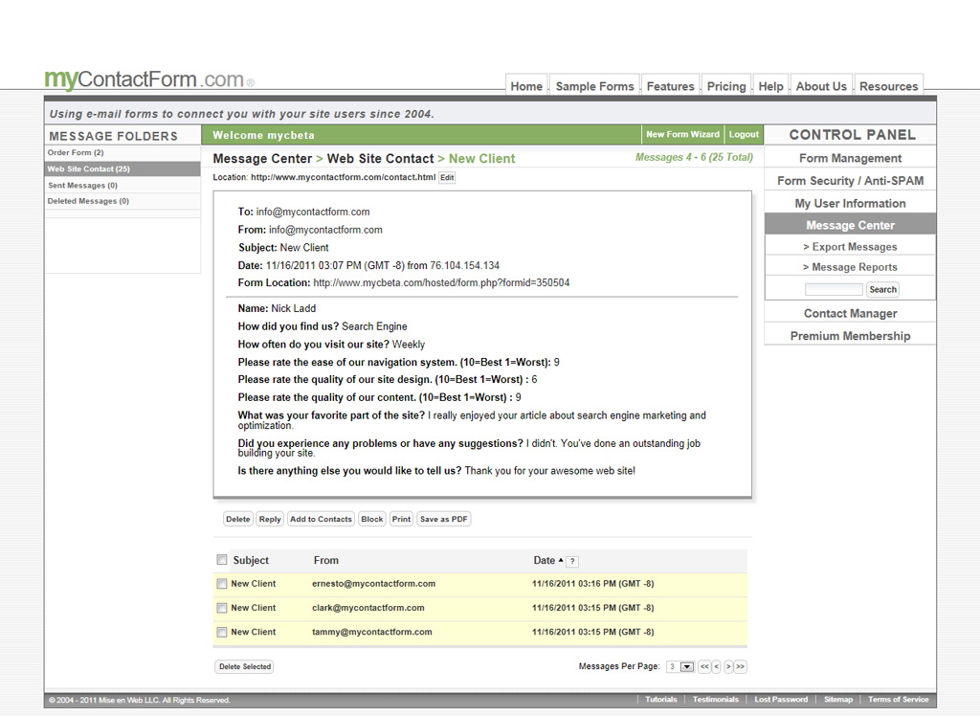Select the Web Site Contact (25) folder
Screen dimensions: 980x716
point(122,168)
